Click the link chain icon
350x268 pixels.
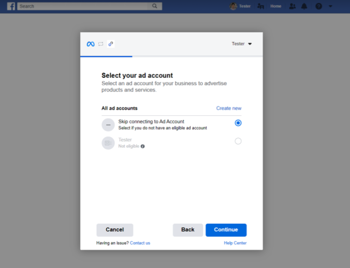tap(111, 44)
